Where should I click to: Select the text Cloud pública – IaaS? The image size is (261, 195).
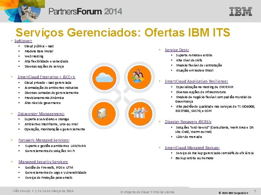[39, 46]
